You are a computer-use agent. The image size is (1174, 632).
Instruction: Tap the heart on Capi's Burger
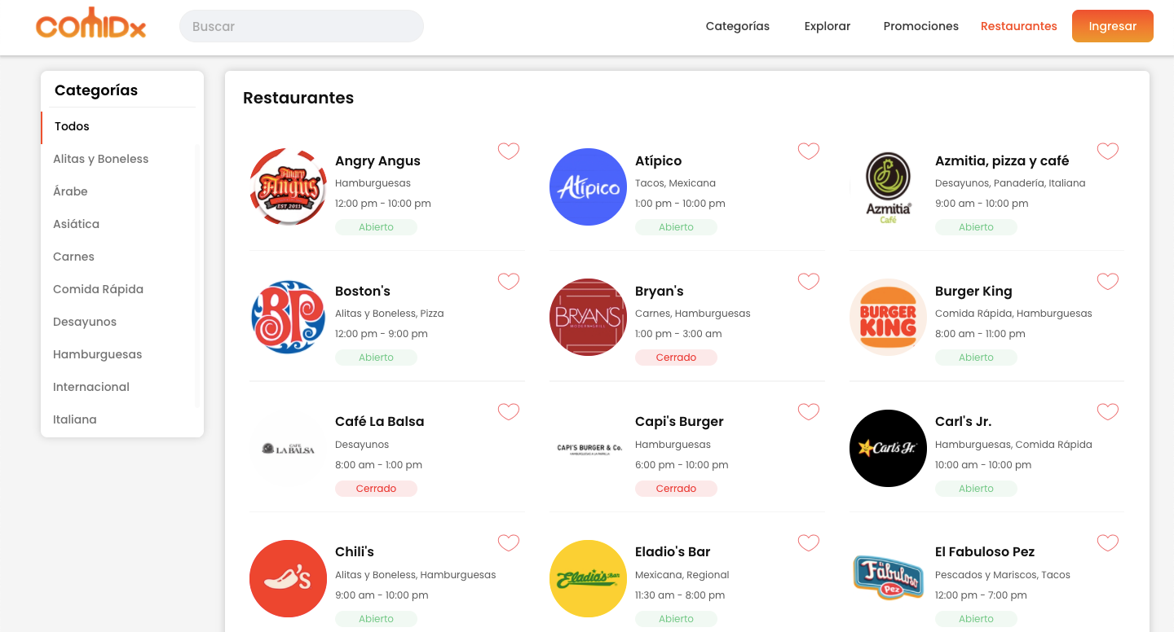tap(809, 412)
